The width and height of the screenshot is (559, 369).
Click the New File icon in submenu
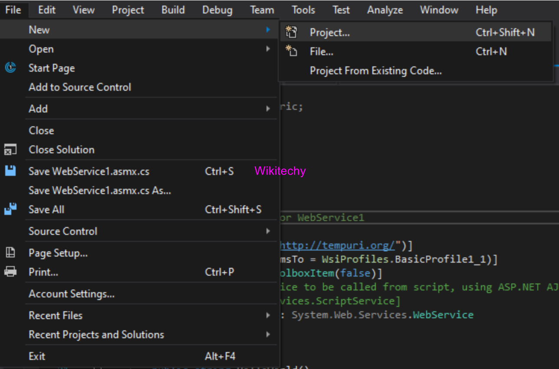coord(291,52)
